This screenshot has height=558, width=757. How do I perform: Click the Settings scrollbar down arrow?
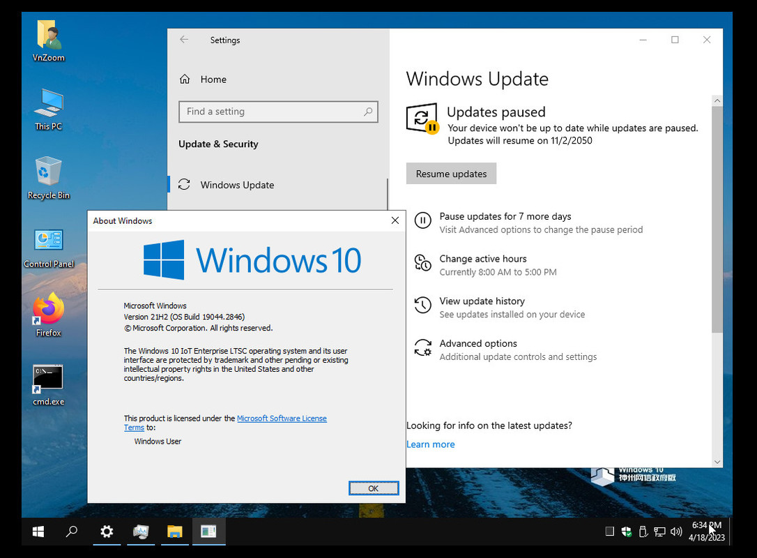click(x=717, y=462)
